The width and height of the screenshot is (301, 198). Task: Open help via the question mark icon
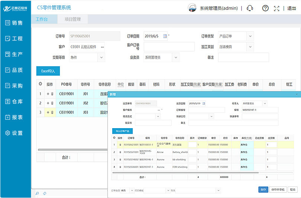[x=265, y=8]
